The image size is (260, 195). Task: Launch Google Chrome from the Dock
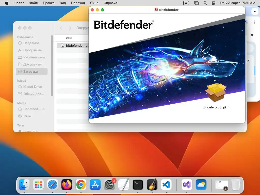[81, 185]
